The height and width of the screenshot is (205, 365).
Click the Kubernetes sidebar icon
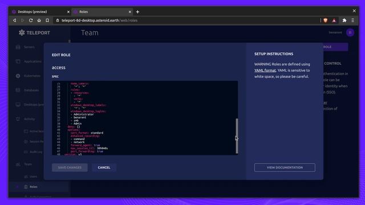pyautogui.click(x=18, y=76)
